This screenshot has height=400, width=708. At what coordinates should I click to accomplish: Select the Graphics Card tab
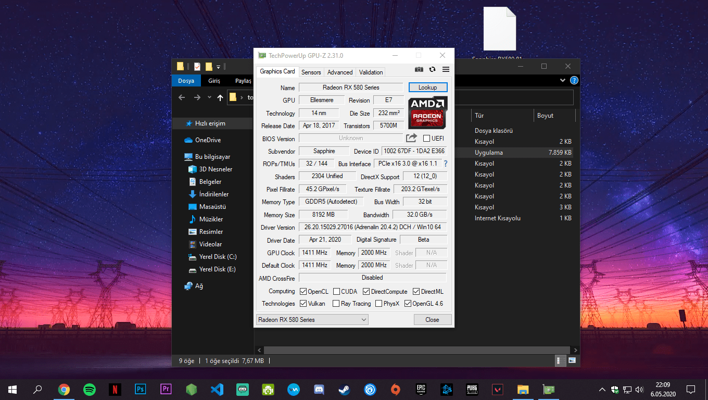[277, 72]
